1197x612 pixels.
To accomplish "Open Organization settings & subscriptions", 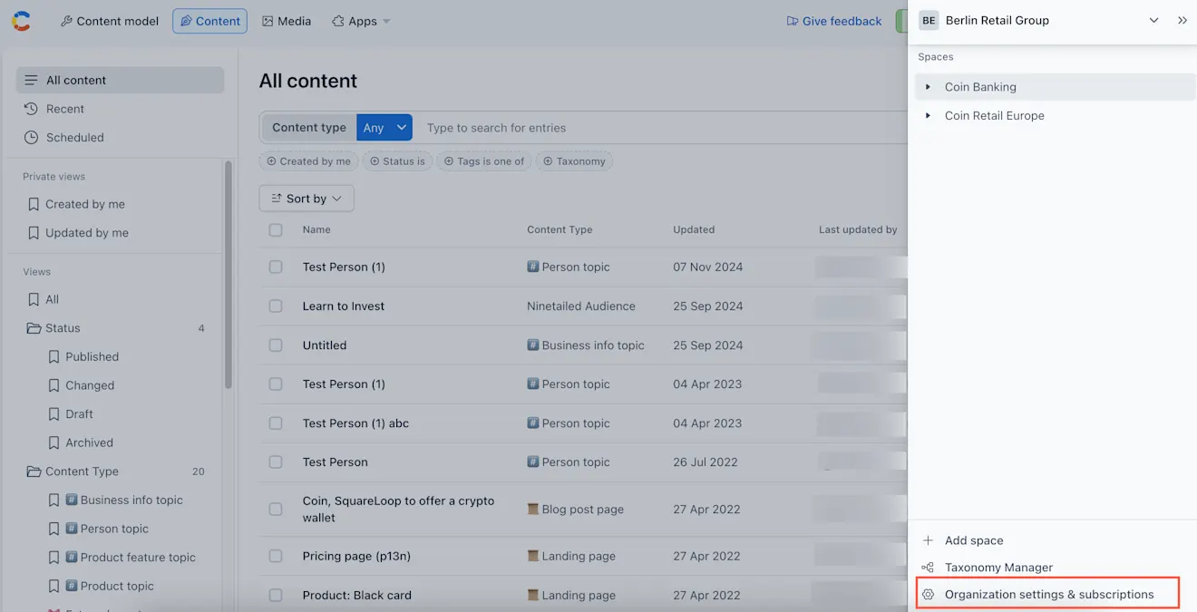I will (1048, 595).
